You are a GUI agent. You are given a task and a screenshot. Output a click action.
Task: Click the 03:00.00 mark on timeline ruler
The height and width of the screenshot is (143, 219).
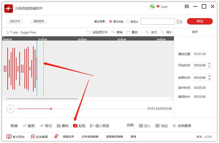(122, 39)
